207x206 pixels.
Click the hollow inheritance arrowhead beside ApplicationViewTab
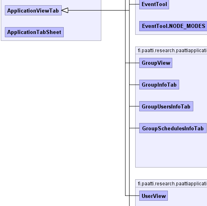click(x=65, y=10)
